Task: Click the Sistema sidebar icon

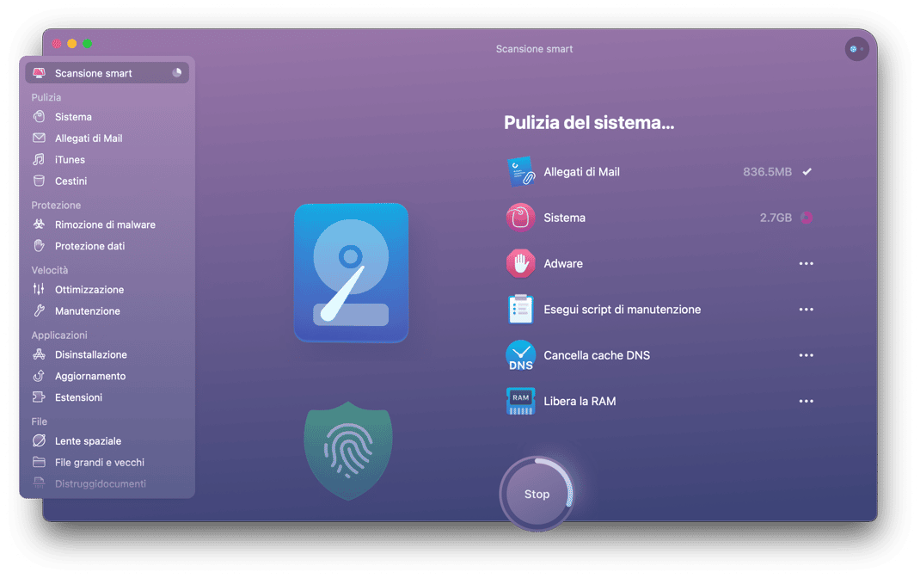Action: pos(39,116)
